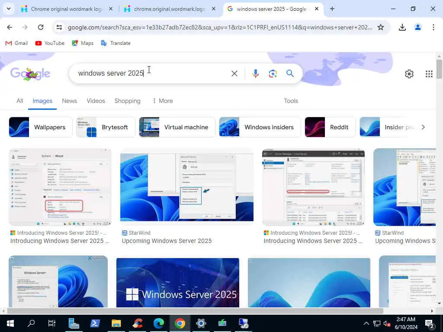Open YouTube bookmark
The width and height of the screenshot is (443, 332).
coord(50,43)
